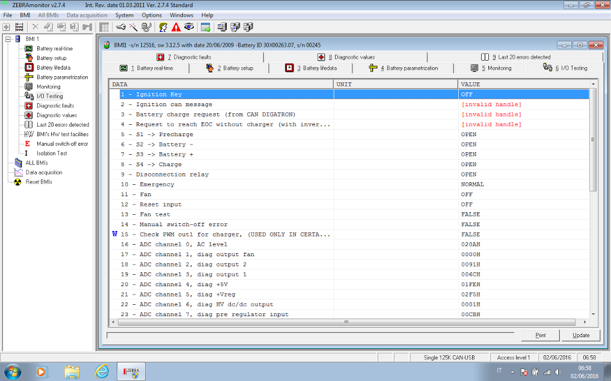Open Data acquisition in the sidebar tree
This screenshot has height=381, width=611.
[43, 172]
